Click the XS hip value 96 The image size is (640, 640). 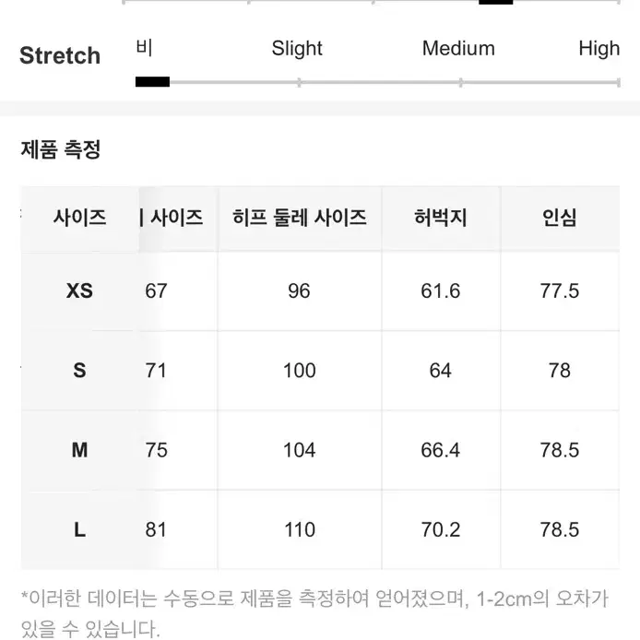click(x=299, y=291)
